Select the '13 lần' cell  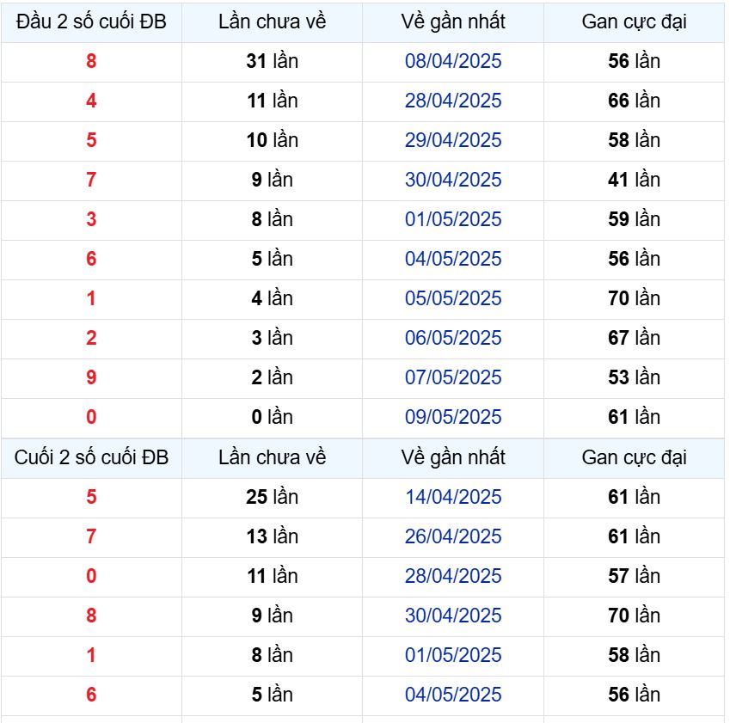[x=273, y=537]
